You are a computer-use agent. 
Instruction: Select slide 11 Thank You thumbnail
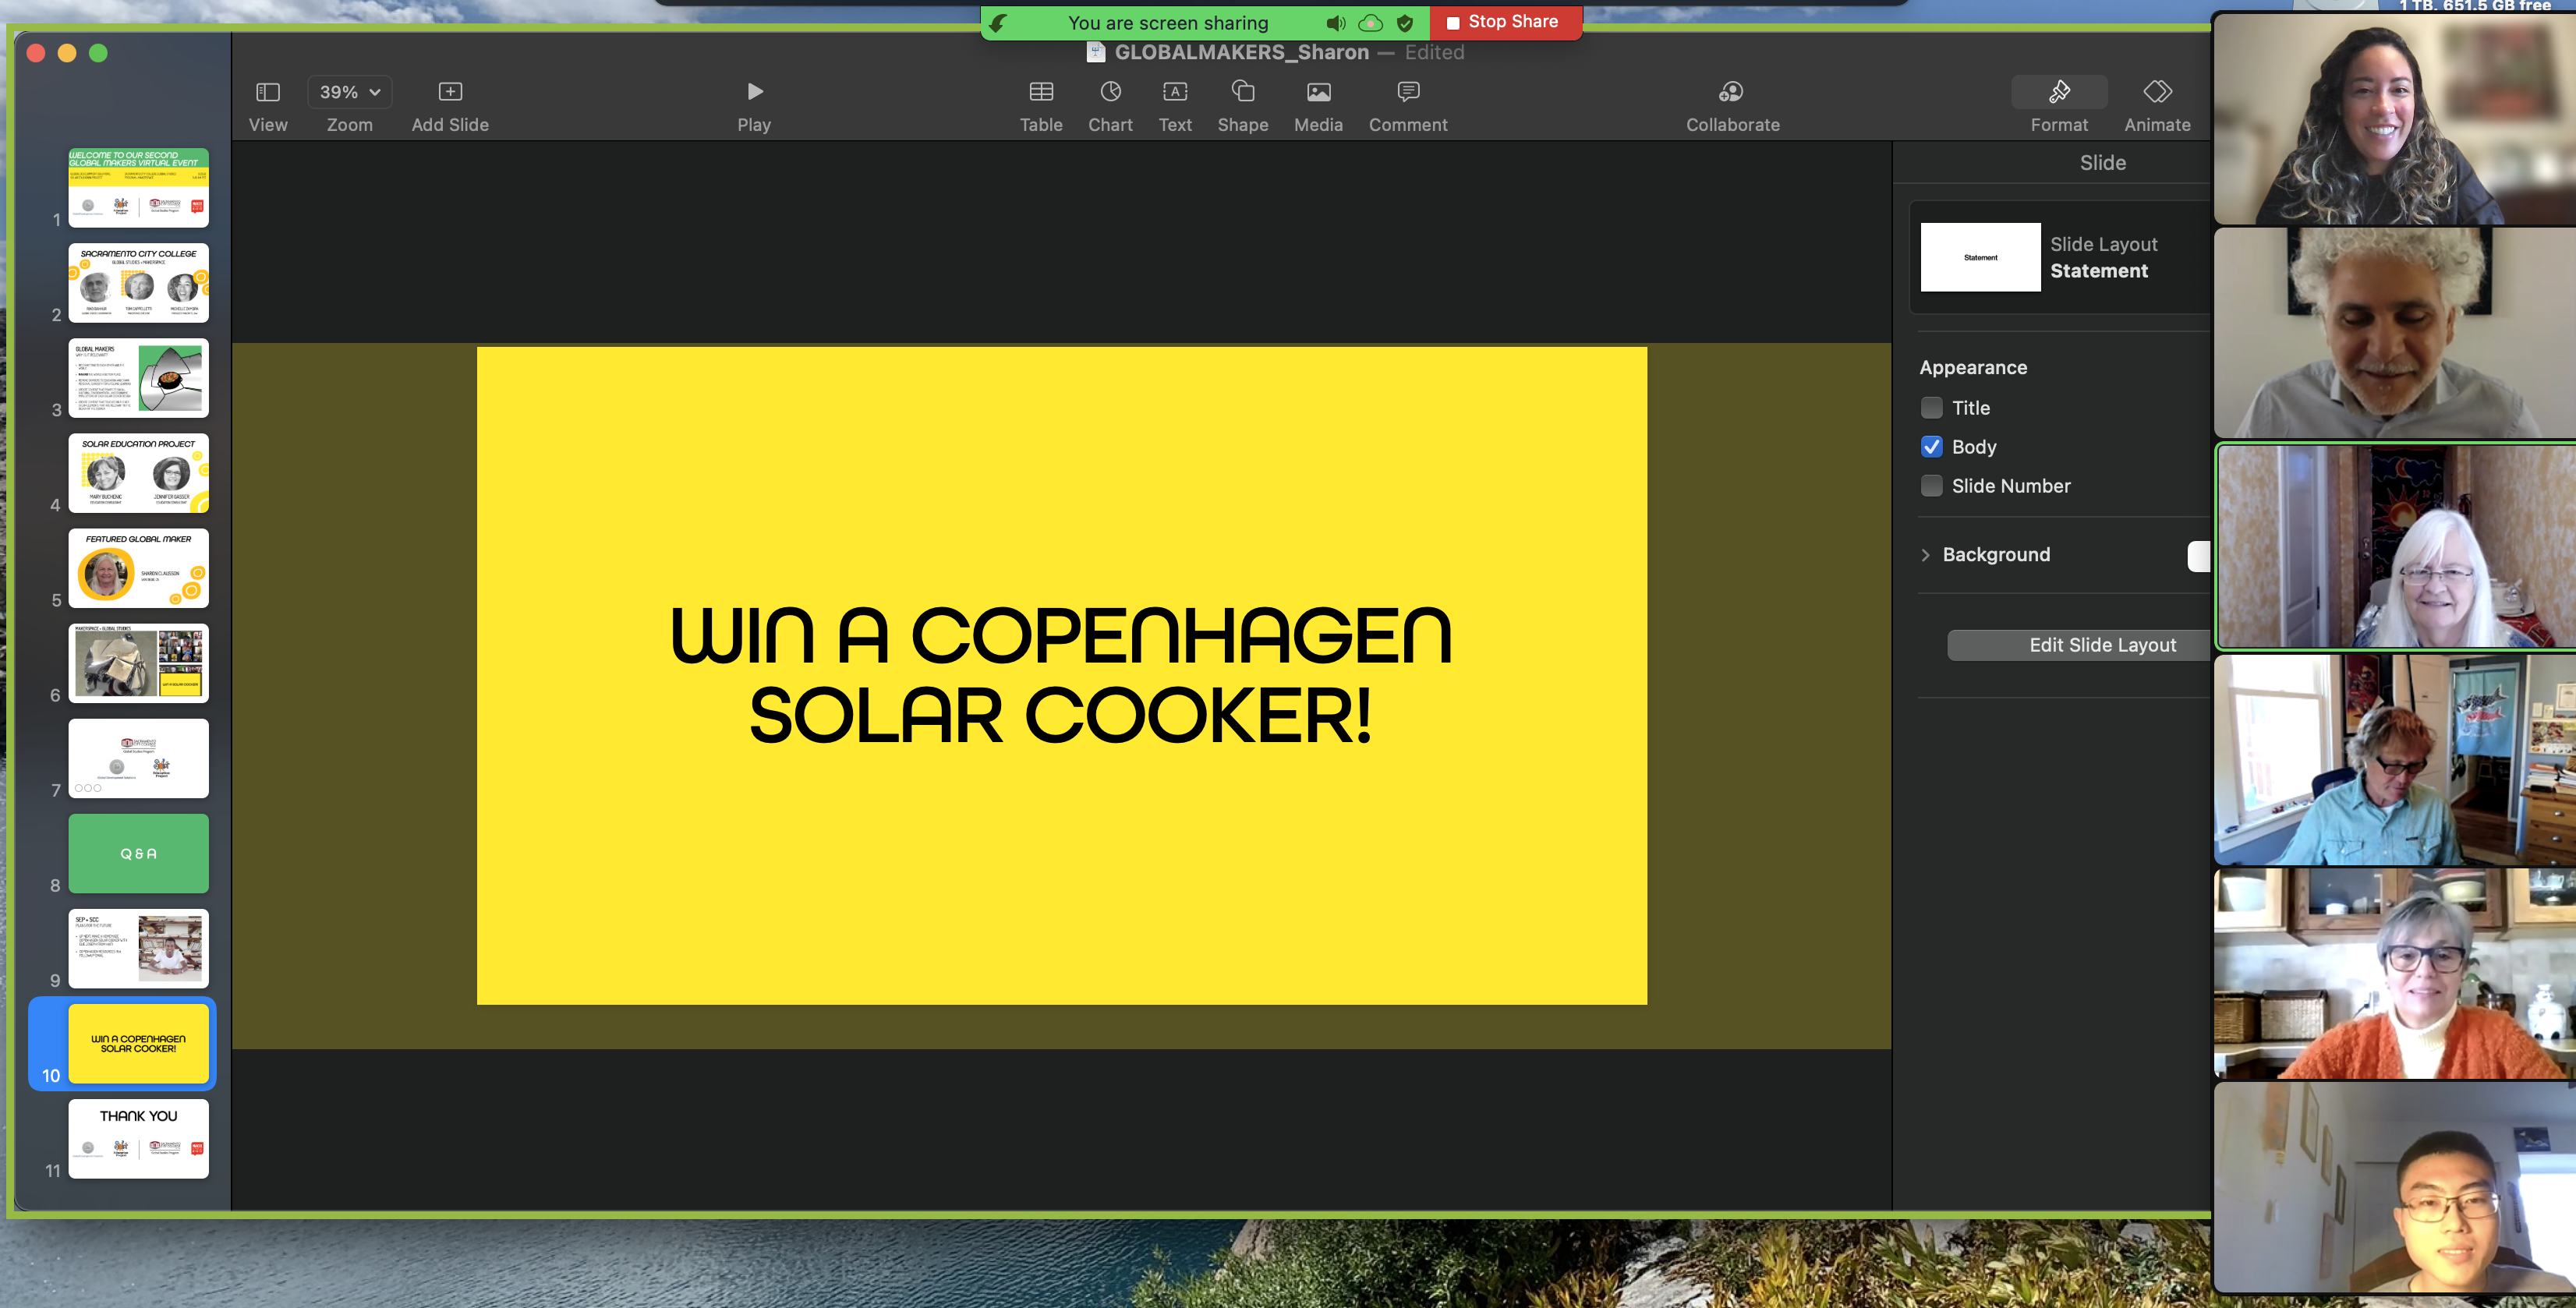tap(138, 1139)
